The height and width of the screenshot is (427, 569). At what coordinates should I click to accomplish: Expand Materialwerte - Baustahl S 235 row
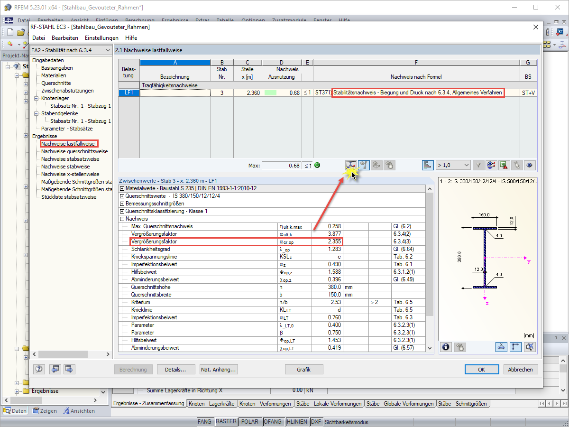tap(122, 188)
